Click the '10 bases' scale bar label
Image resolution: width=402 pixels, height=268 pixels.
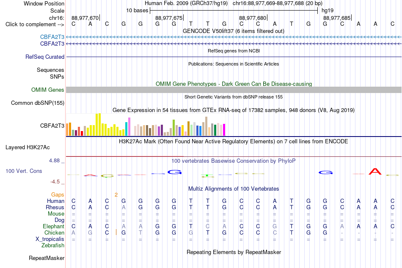coord(137,11)
